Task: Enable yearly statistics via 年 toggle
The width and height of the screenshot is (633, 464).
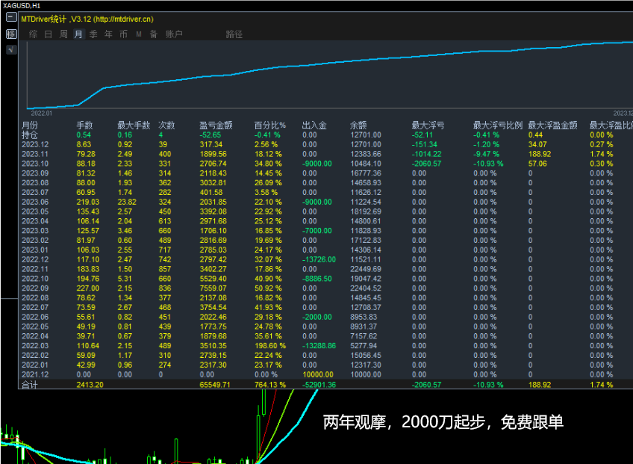Action: point(108,34)
